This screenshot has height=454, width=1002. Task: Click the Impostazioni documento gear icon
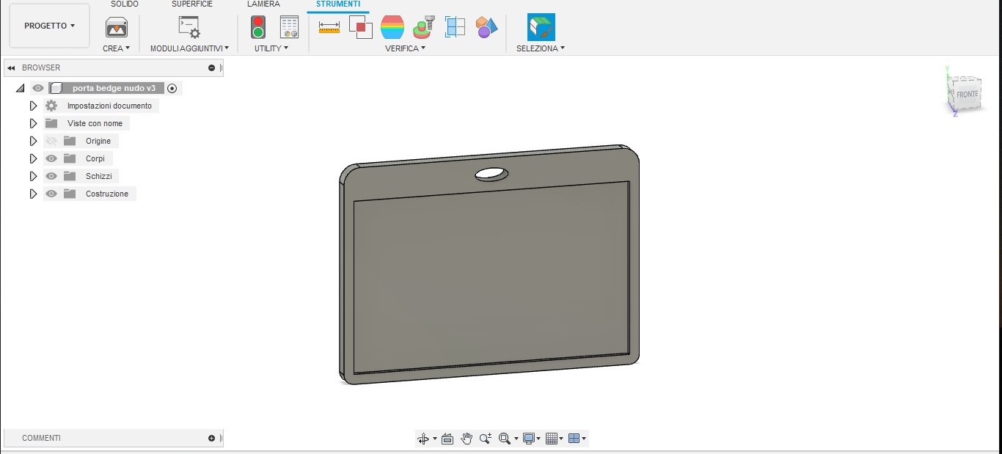[x=51, y=106]
